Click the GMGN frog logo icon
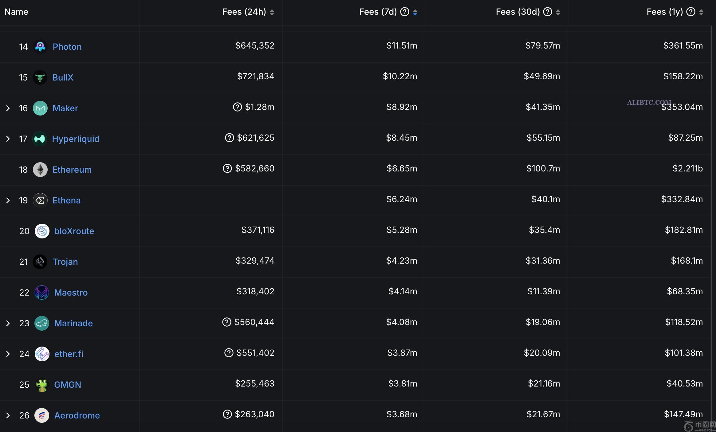 click(x=42, y=385)
